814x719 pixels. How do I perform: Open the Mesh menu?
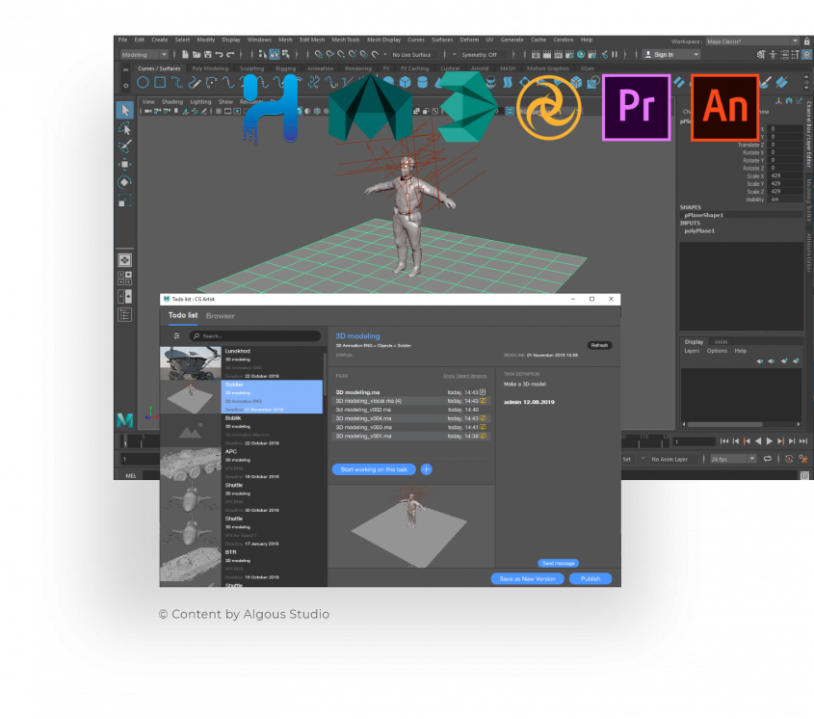tap(285, 40)
